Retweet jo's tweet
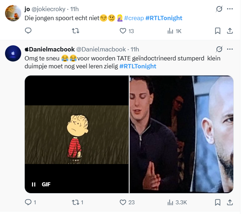The width and height of the screenshot is (243, 214). pos(76,31)
